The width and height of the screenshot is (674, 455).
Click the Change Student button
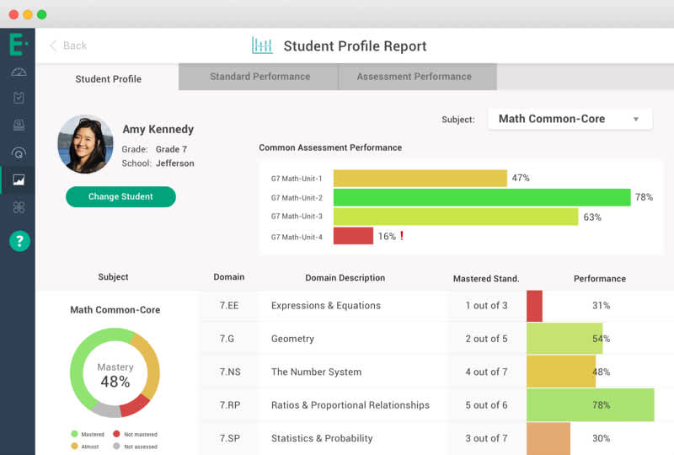tap(120, 196)
